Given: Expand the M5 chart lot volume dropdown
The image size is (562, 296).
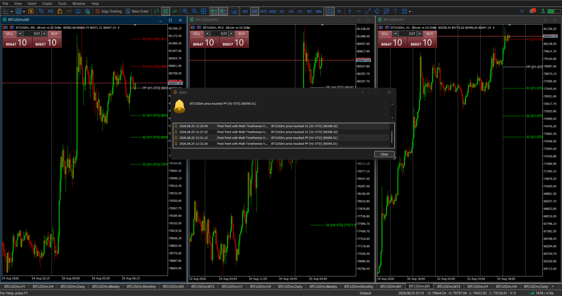Looking at the screenshot, I should point(20,34).
